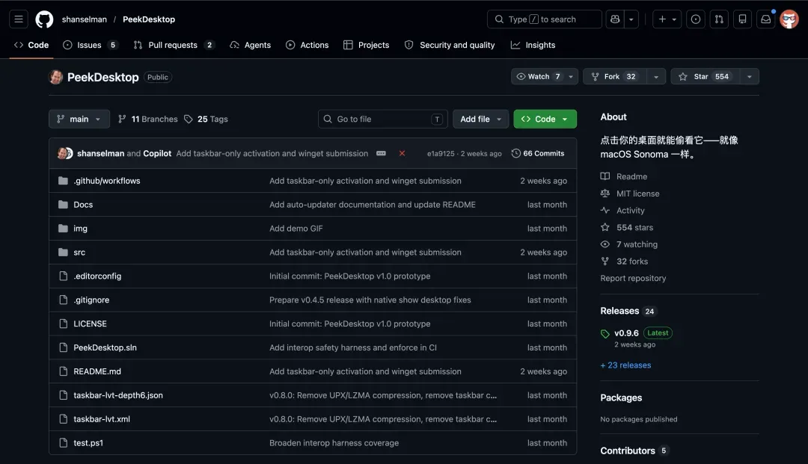Expand the commit message ellipsis

click(x=381, y=153)
